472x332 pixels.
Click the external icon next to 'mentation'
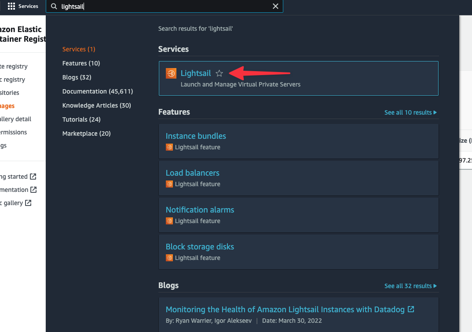(x=34, y=190)
